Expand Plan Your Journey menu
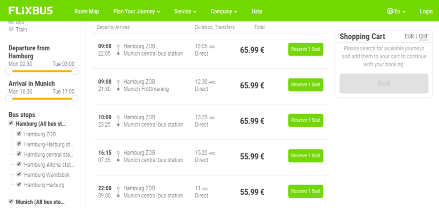This screenshot has width=439, height=208. [x=137, y=11]
